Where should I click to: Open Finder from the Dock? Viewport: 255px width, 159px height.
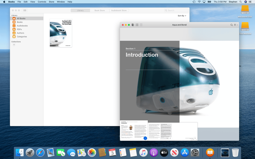point(20,153)
